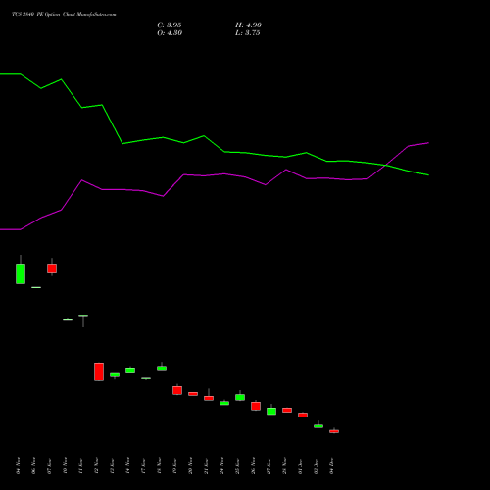Click the '10 Nov' date label
Viewport: 490px width, 490px height.
coord(65,465)
